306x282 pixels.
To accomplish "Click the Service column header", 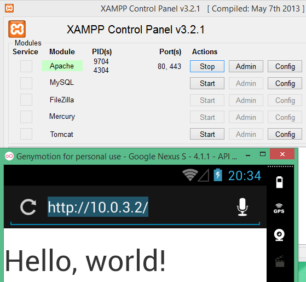I will (x=25, y=51).
